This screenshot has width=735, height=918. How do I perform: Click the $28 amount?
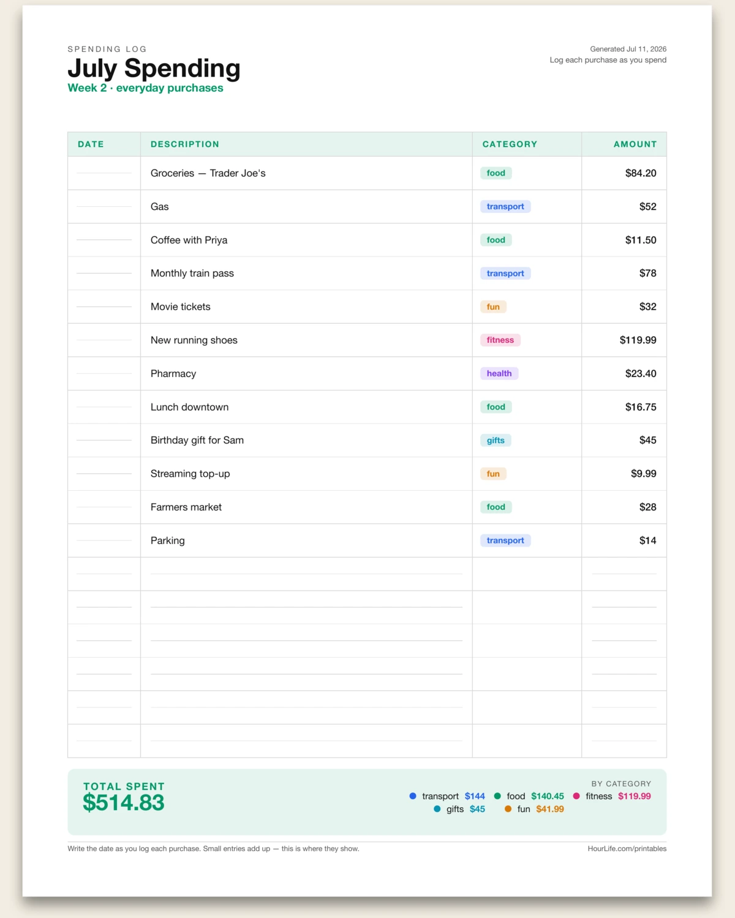tap(648, 507)
